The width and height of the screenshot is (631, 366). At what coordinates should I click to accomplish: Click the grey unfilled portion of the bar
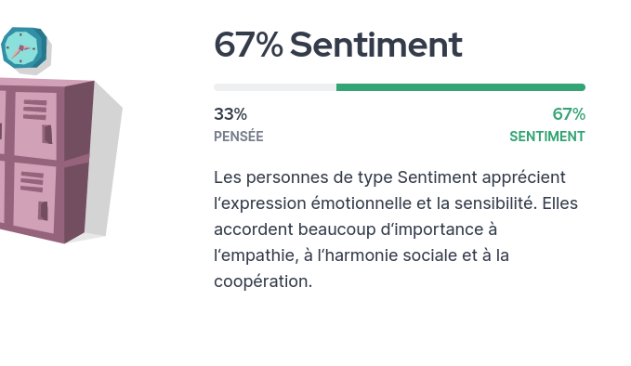pos(275,87)
